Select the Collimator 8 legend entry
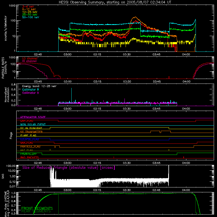The height and width of the screenshot is (217, 217). pos(30,90)
